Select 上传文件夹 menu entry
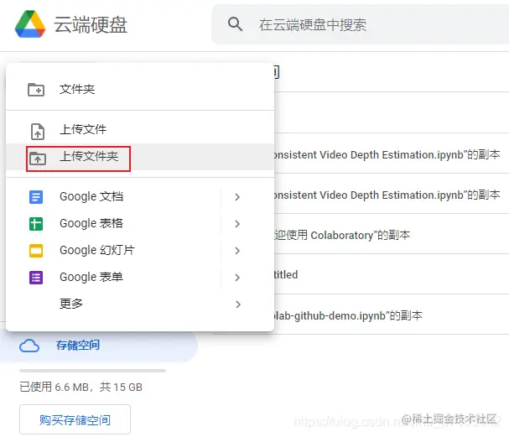The image size is (509, 437). [140, 157]
